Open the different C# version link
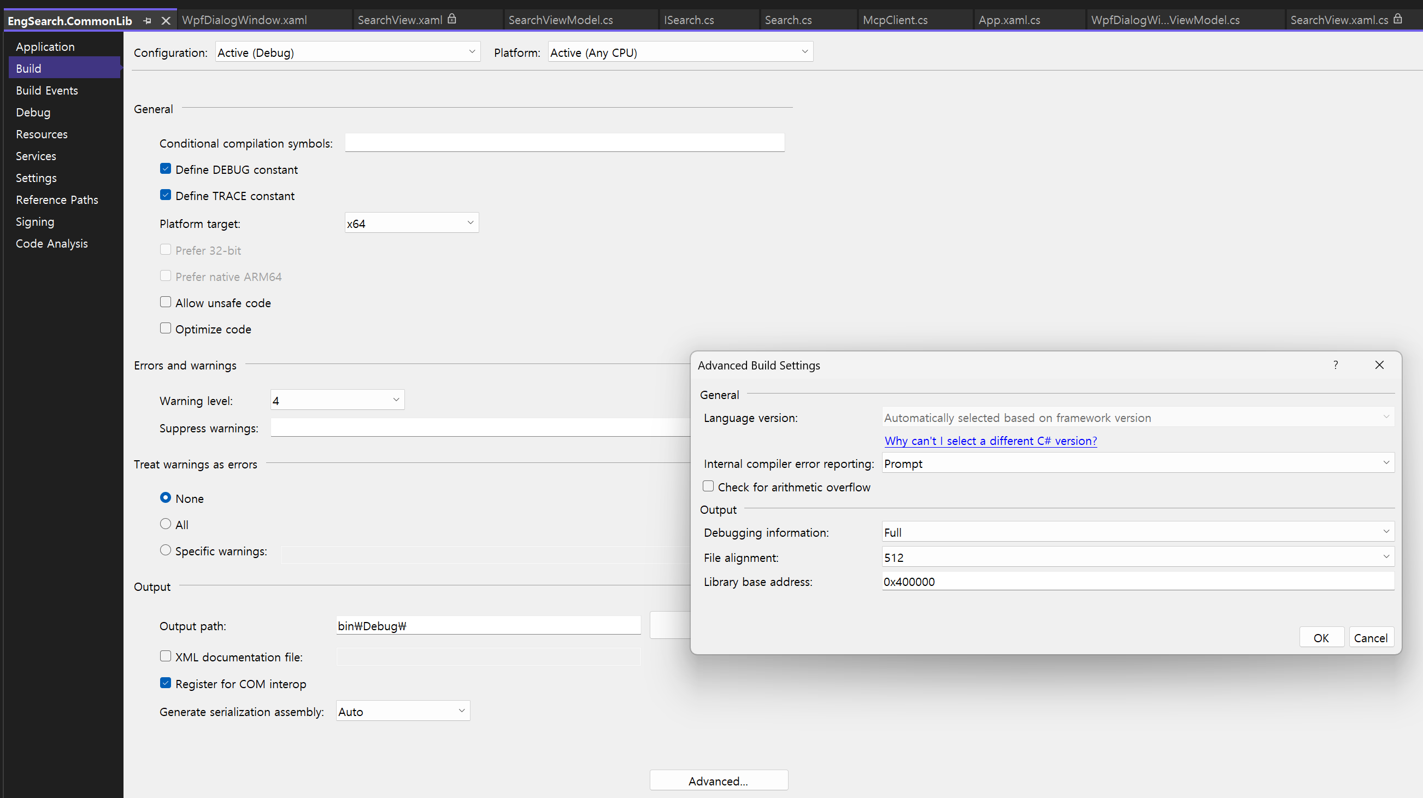 click(x=990, y=441)
